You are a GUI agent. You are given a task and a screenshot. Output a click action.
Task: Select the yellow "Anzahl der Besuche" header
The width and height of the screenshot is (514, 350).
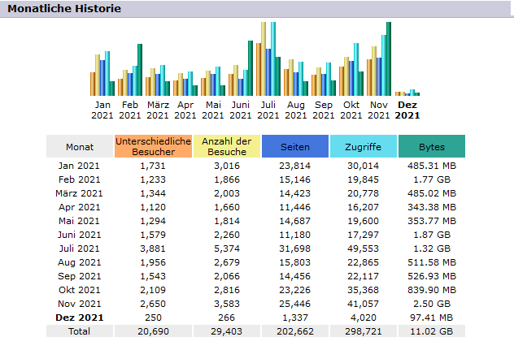pos(227,146)
